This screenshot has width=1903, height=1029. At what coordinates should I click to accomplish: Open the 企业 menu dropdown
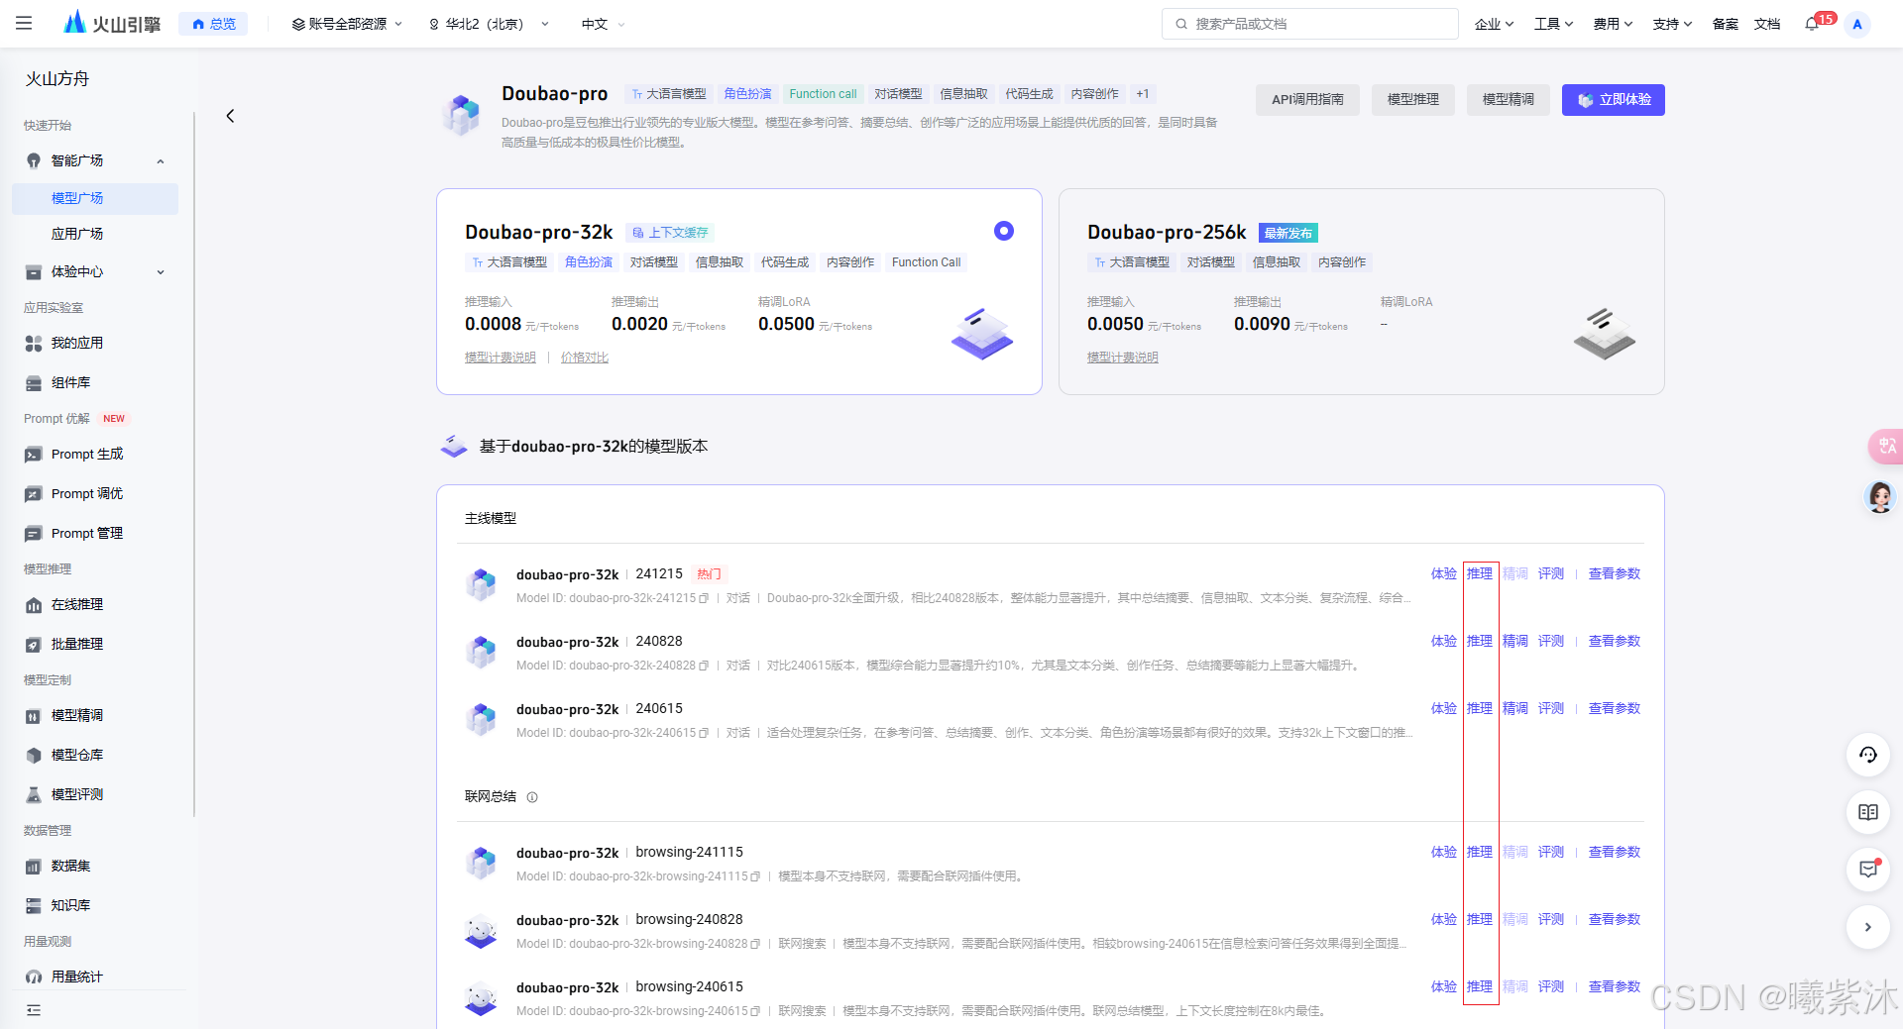[x=1494, y=24]
